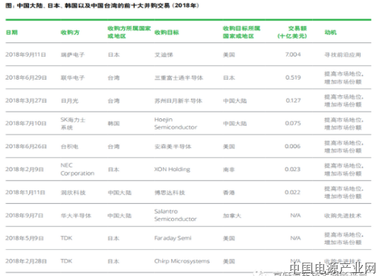Select the XON Holding target cell

coord(173,169)
